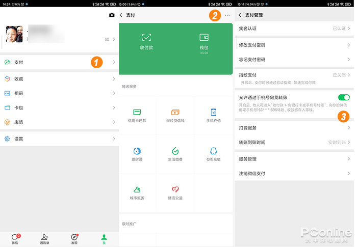Expand the 支付 row chevron

114,62
